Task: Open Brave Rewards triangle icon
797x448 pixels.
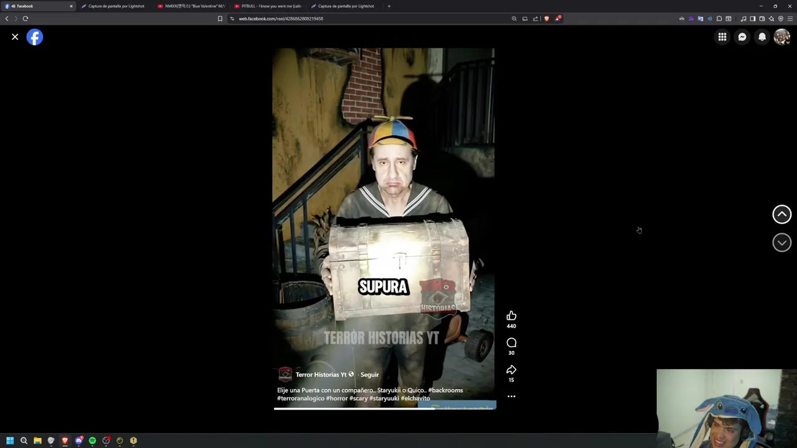Action: [558, 19]
